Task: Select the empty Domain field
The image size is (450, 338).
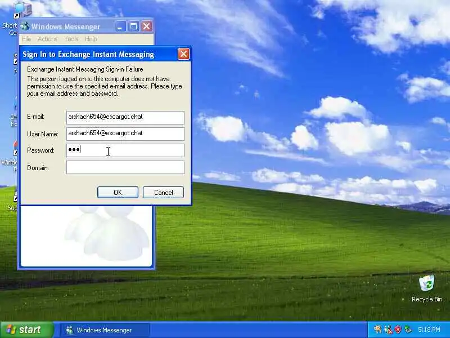Action: pos(125,167)
